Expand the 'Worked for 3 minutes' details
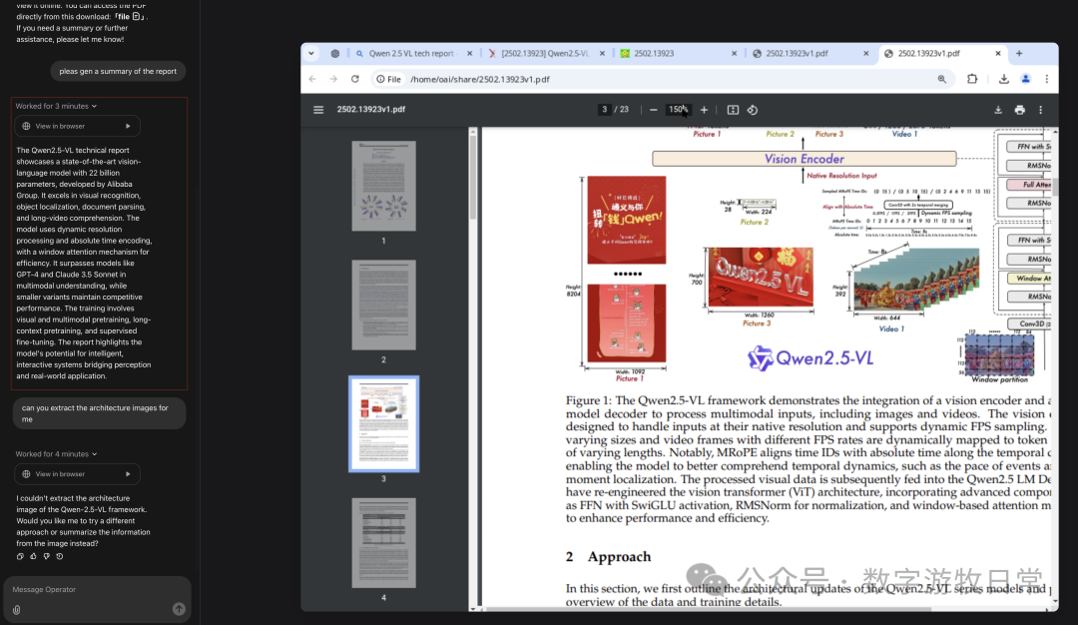The height and width of the screenshot is (625, 1078). [56, 106]
